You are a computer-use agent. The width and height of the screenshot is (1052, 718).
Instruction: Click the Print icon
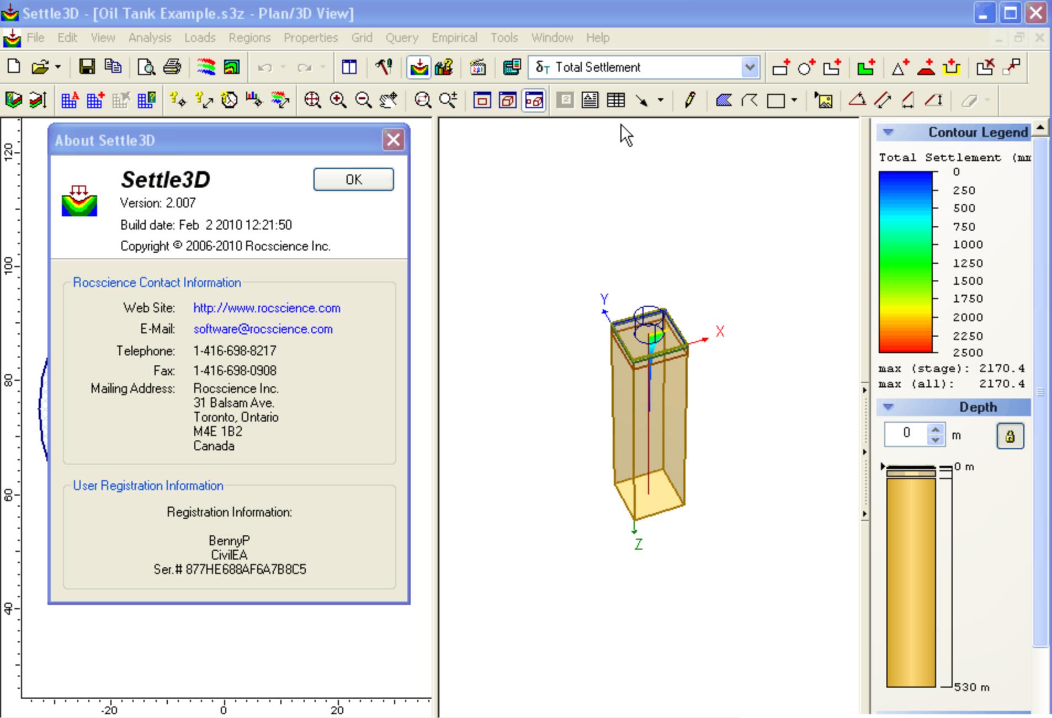(172, 67)
